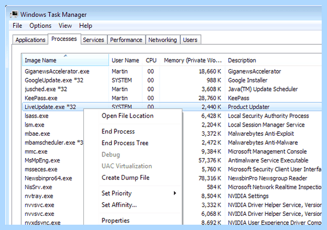The image size is (327, 230).
Task: Sort by CPU column header
Action: pos(151,60)
